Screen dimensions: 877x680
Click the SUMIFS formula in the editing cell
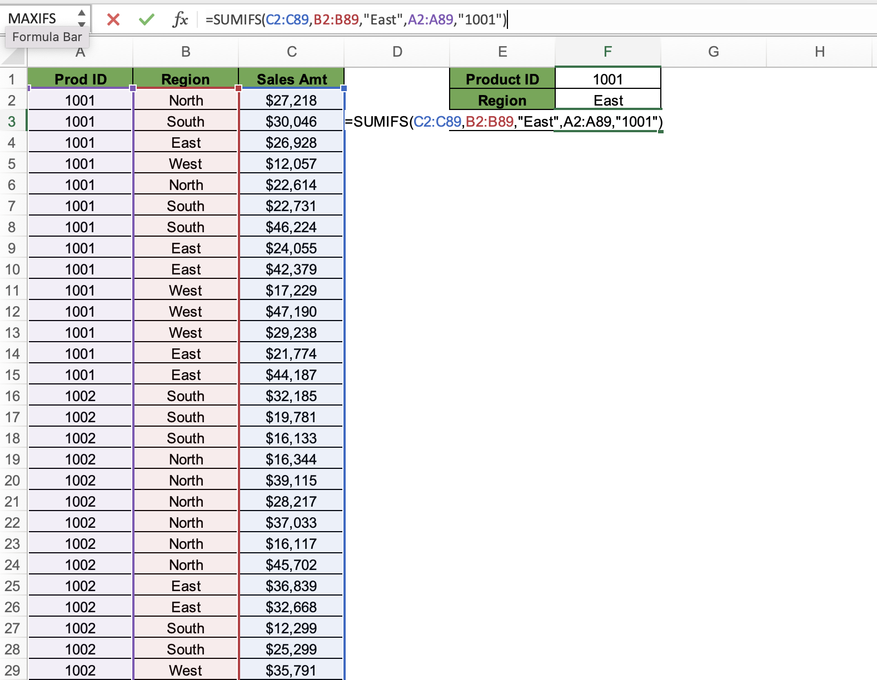click(504, 122)
